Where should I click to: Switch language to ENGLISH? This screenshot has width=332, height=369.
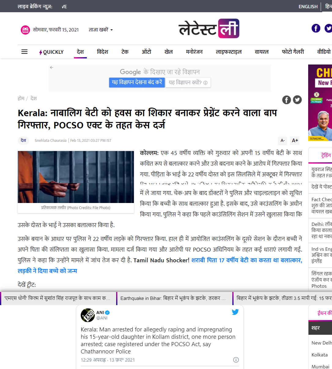[308, 6]
